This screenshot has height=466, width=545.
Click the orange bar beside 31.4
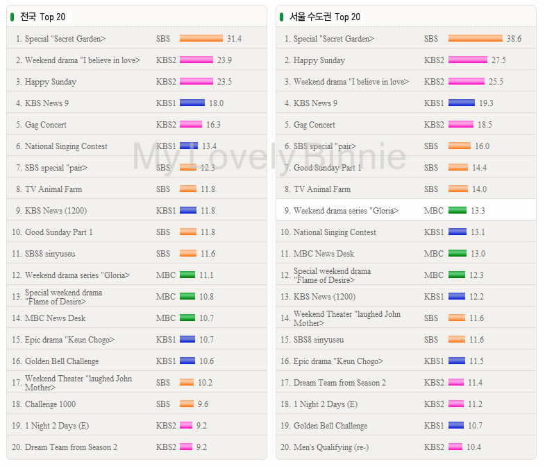(x=201, y=38)
